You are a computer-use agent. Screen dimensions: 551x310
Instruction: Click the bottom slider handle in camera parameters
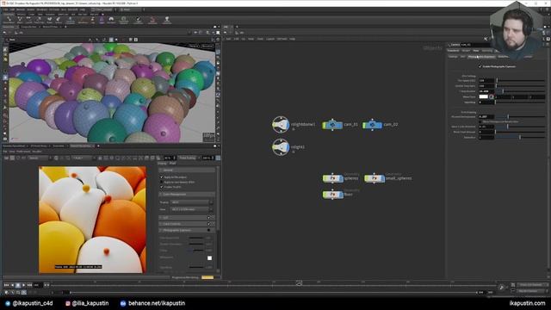(520, 138)
